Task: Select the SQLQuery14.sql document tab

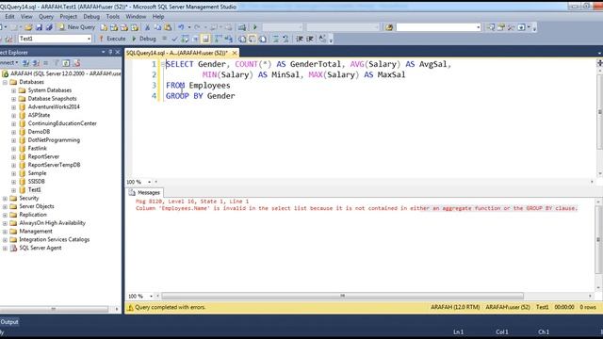Action: tap(177, 53)
